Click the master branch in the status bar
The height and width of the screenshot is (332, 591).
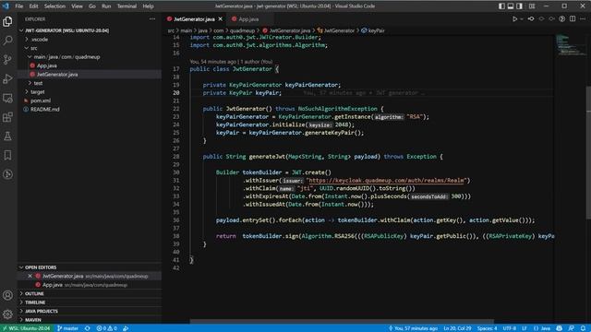coord(67,328)
